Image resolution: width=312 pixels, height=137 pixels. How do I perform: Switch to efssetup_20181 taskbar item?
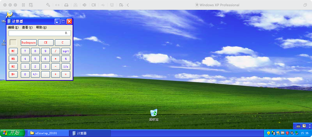pos(48,133)
